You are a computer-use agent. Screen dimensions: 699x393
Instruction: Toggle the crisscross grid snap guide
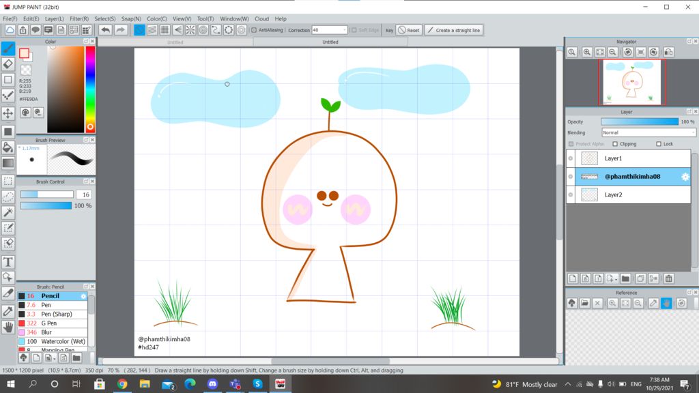[x=165, y=30]
